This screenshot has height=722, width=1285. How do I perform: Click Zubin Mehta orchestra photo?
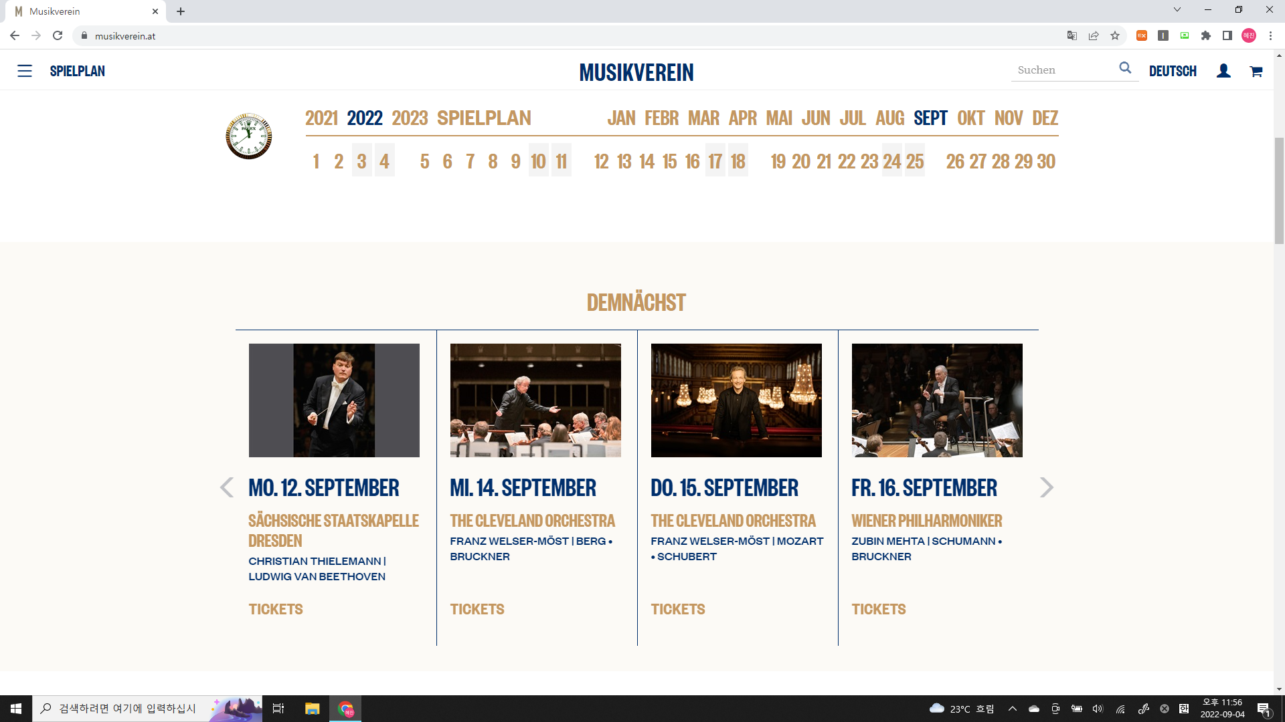(x=937, y=400)
